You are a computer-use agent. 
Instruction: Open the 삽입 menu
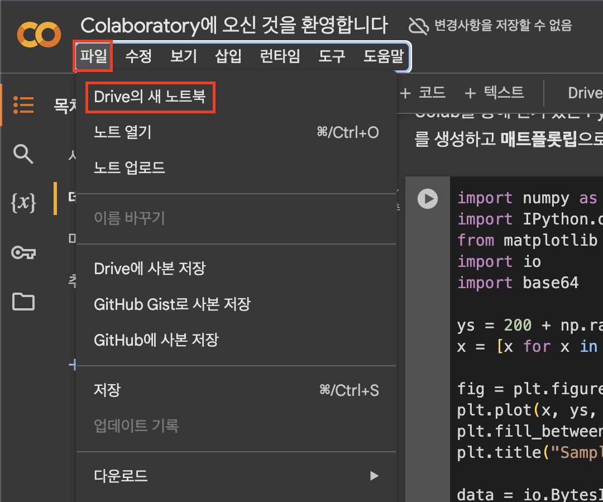click(x=228, y=56)
